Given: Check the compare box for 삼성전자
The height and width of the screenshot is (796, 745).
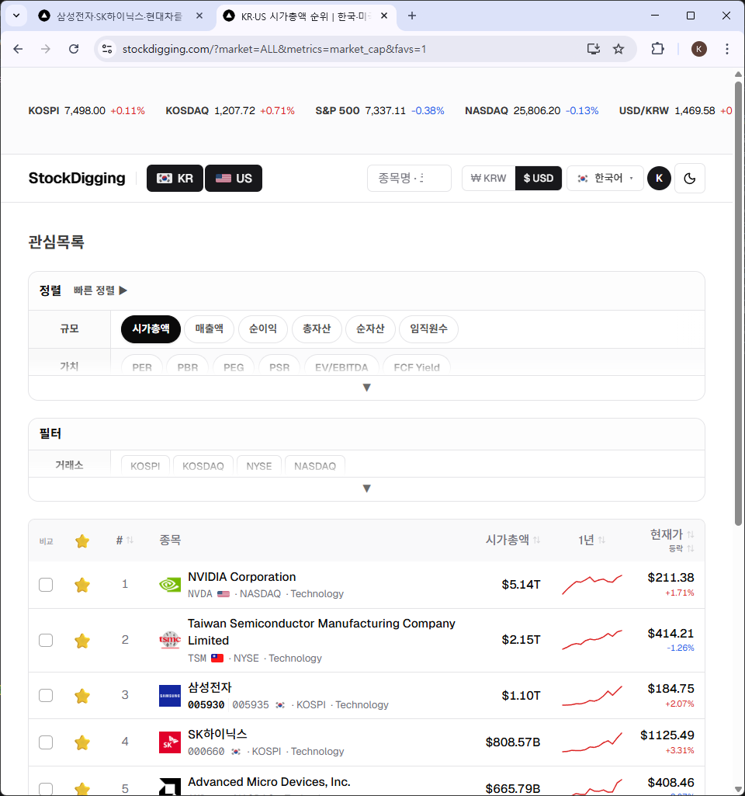Looking at the screenshot, I should click(x=46, y=695).
